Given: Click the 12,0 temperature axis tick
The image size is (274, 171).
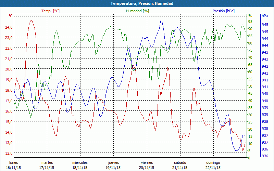Looking at the screenshot, I should click(x=9, y=153).
